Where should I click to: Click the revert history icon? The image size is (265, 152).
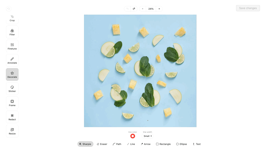[9, 9]
